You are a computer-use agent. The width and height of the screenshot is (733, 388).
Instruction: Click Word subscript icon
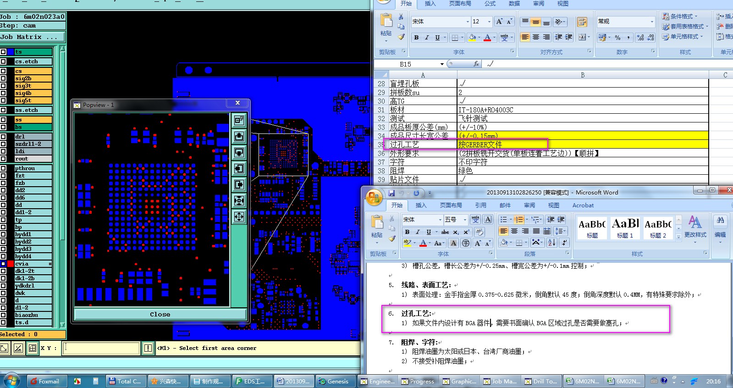456,232
